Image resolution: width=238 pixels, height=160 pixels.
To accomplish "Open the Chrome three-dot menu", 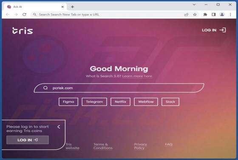I will [230, 14].
